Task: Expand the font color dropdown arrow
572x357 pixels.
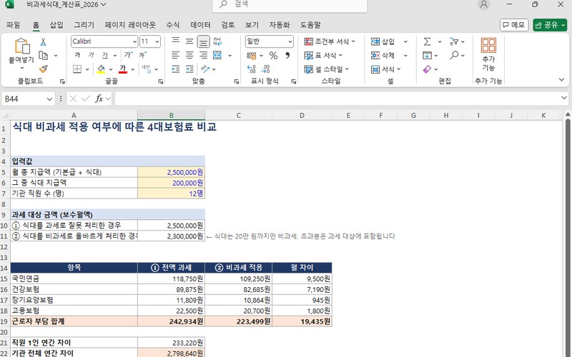Action: click(x=132, y=69)
